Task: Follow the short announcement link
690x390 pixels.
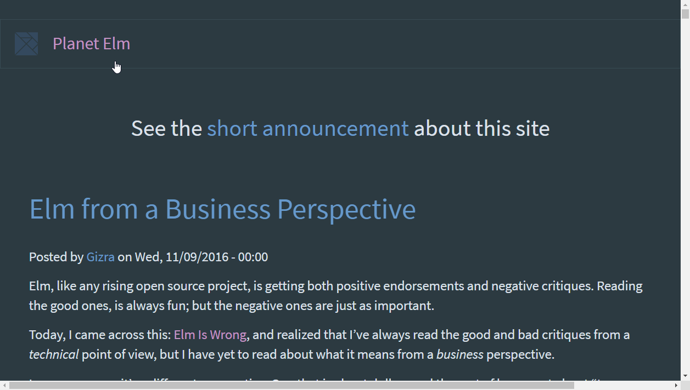Action: point(308,128)
